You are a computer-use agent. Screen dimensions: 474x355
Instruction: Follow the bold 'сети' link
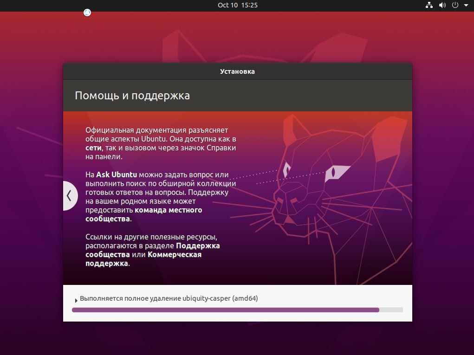(x=93, y=148)
